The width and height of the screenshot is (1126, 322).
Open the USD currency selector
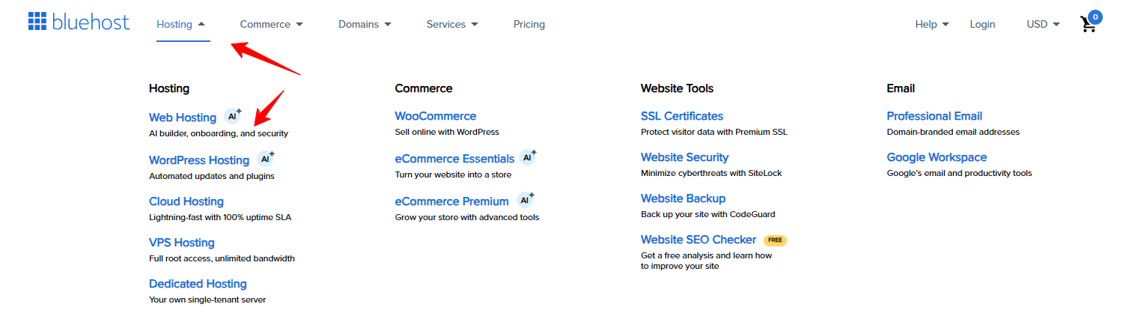pyautogui.click(x=1043, y=24)
